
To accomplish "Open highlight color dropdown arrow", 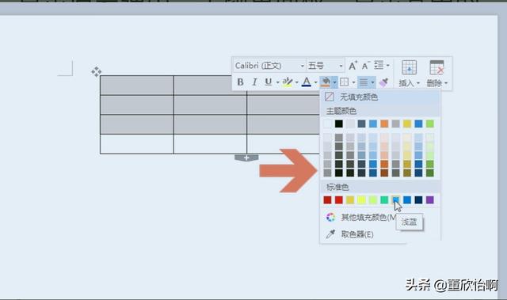I will (296, 82).
